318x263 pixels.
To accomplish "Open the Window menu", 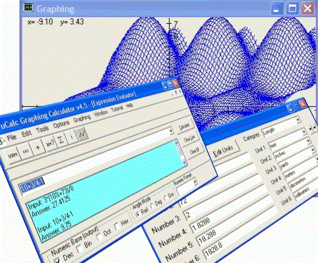I will pos(101,113).
